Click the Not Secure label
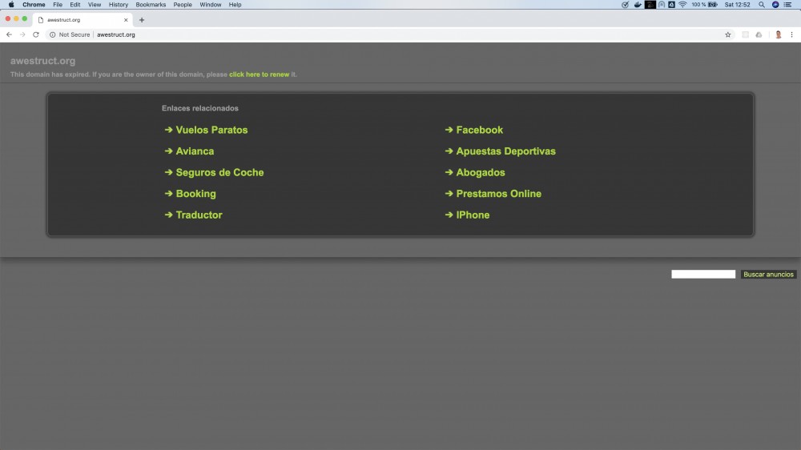801x450 pixels. [x=74, y=34]
